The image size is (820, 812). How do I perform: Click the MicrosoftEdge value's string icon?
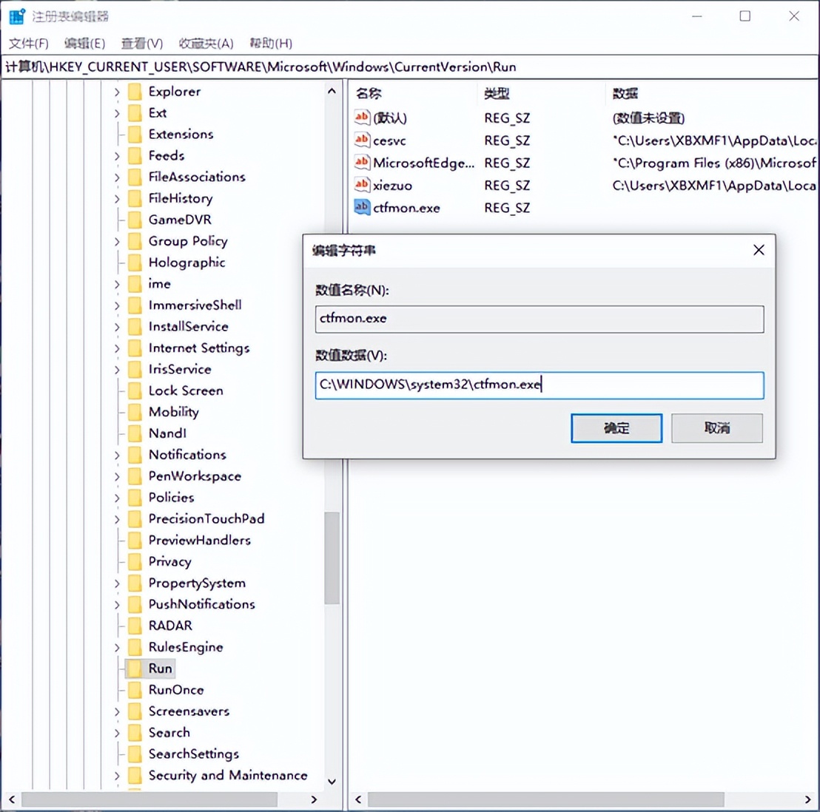tap(361, 163)
